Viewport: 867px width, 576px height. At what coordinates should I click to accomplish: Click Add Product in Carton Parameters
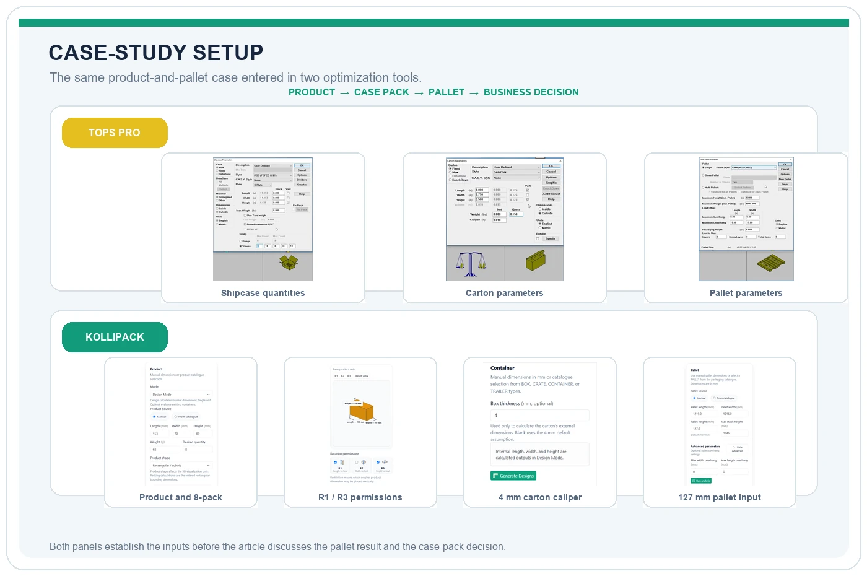[551, 194]
